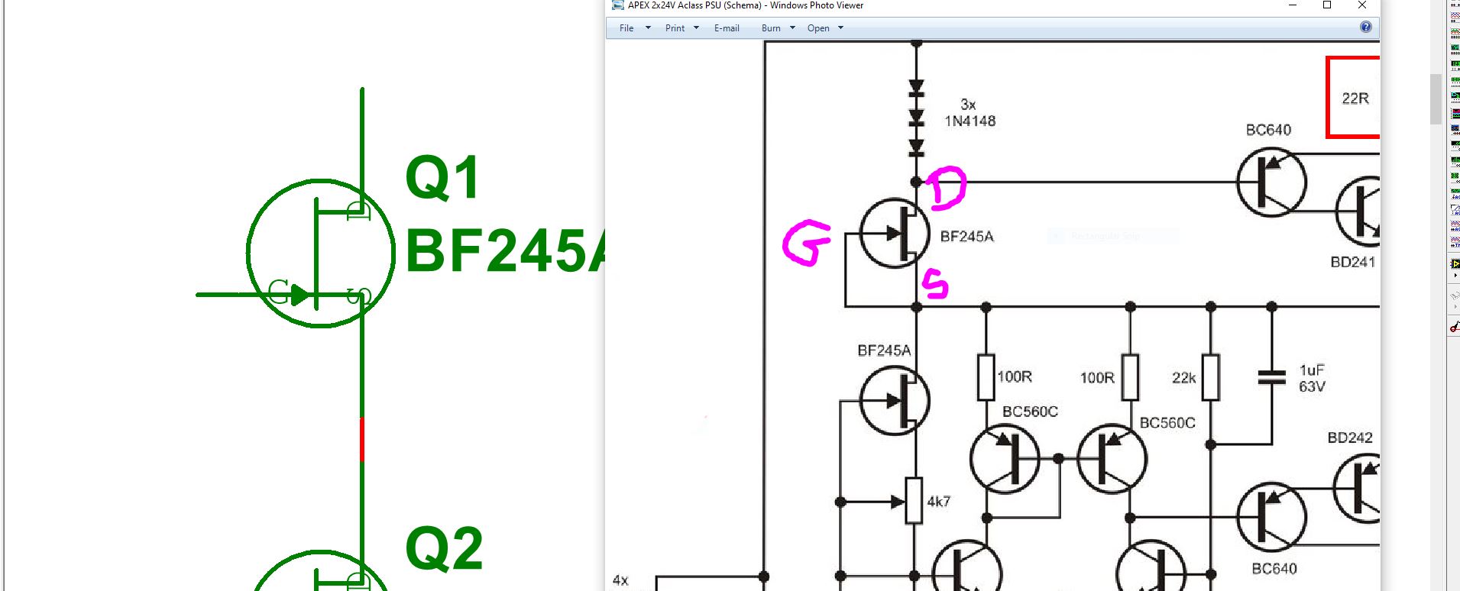The width and height of the screenshot is (1460, 591).
Task: Expand the Burn dropdown arrow
Action: (x=792, y=28)
